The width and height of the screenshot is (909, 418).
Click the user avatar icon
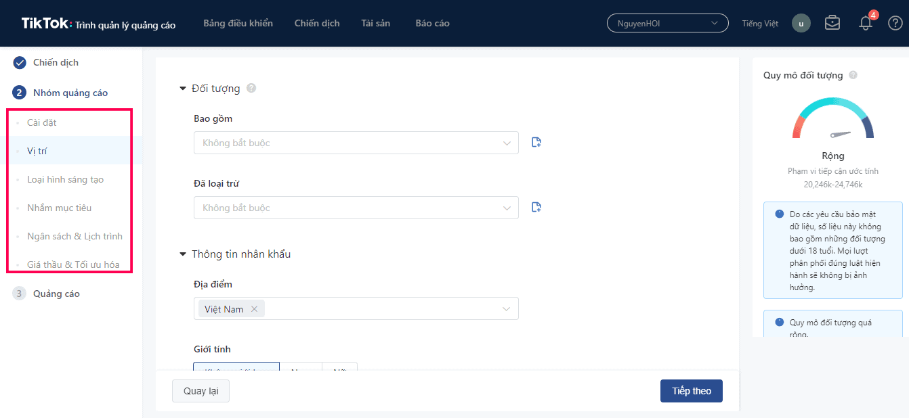tap(801, 23)
